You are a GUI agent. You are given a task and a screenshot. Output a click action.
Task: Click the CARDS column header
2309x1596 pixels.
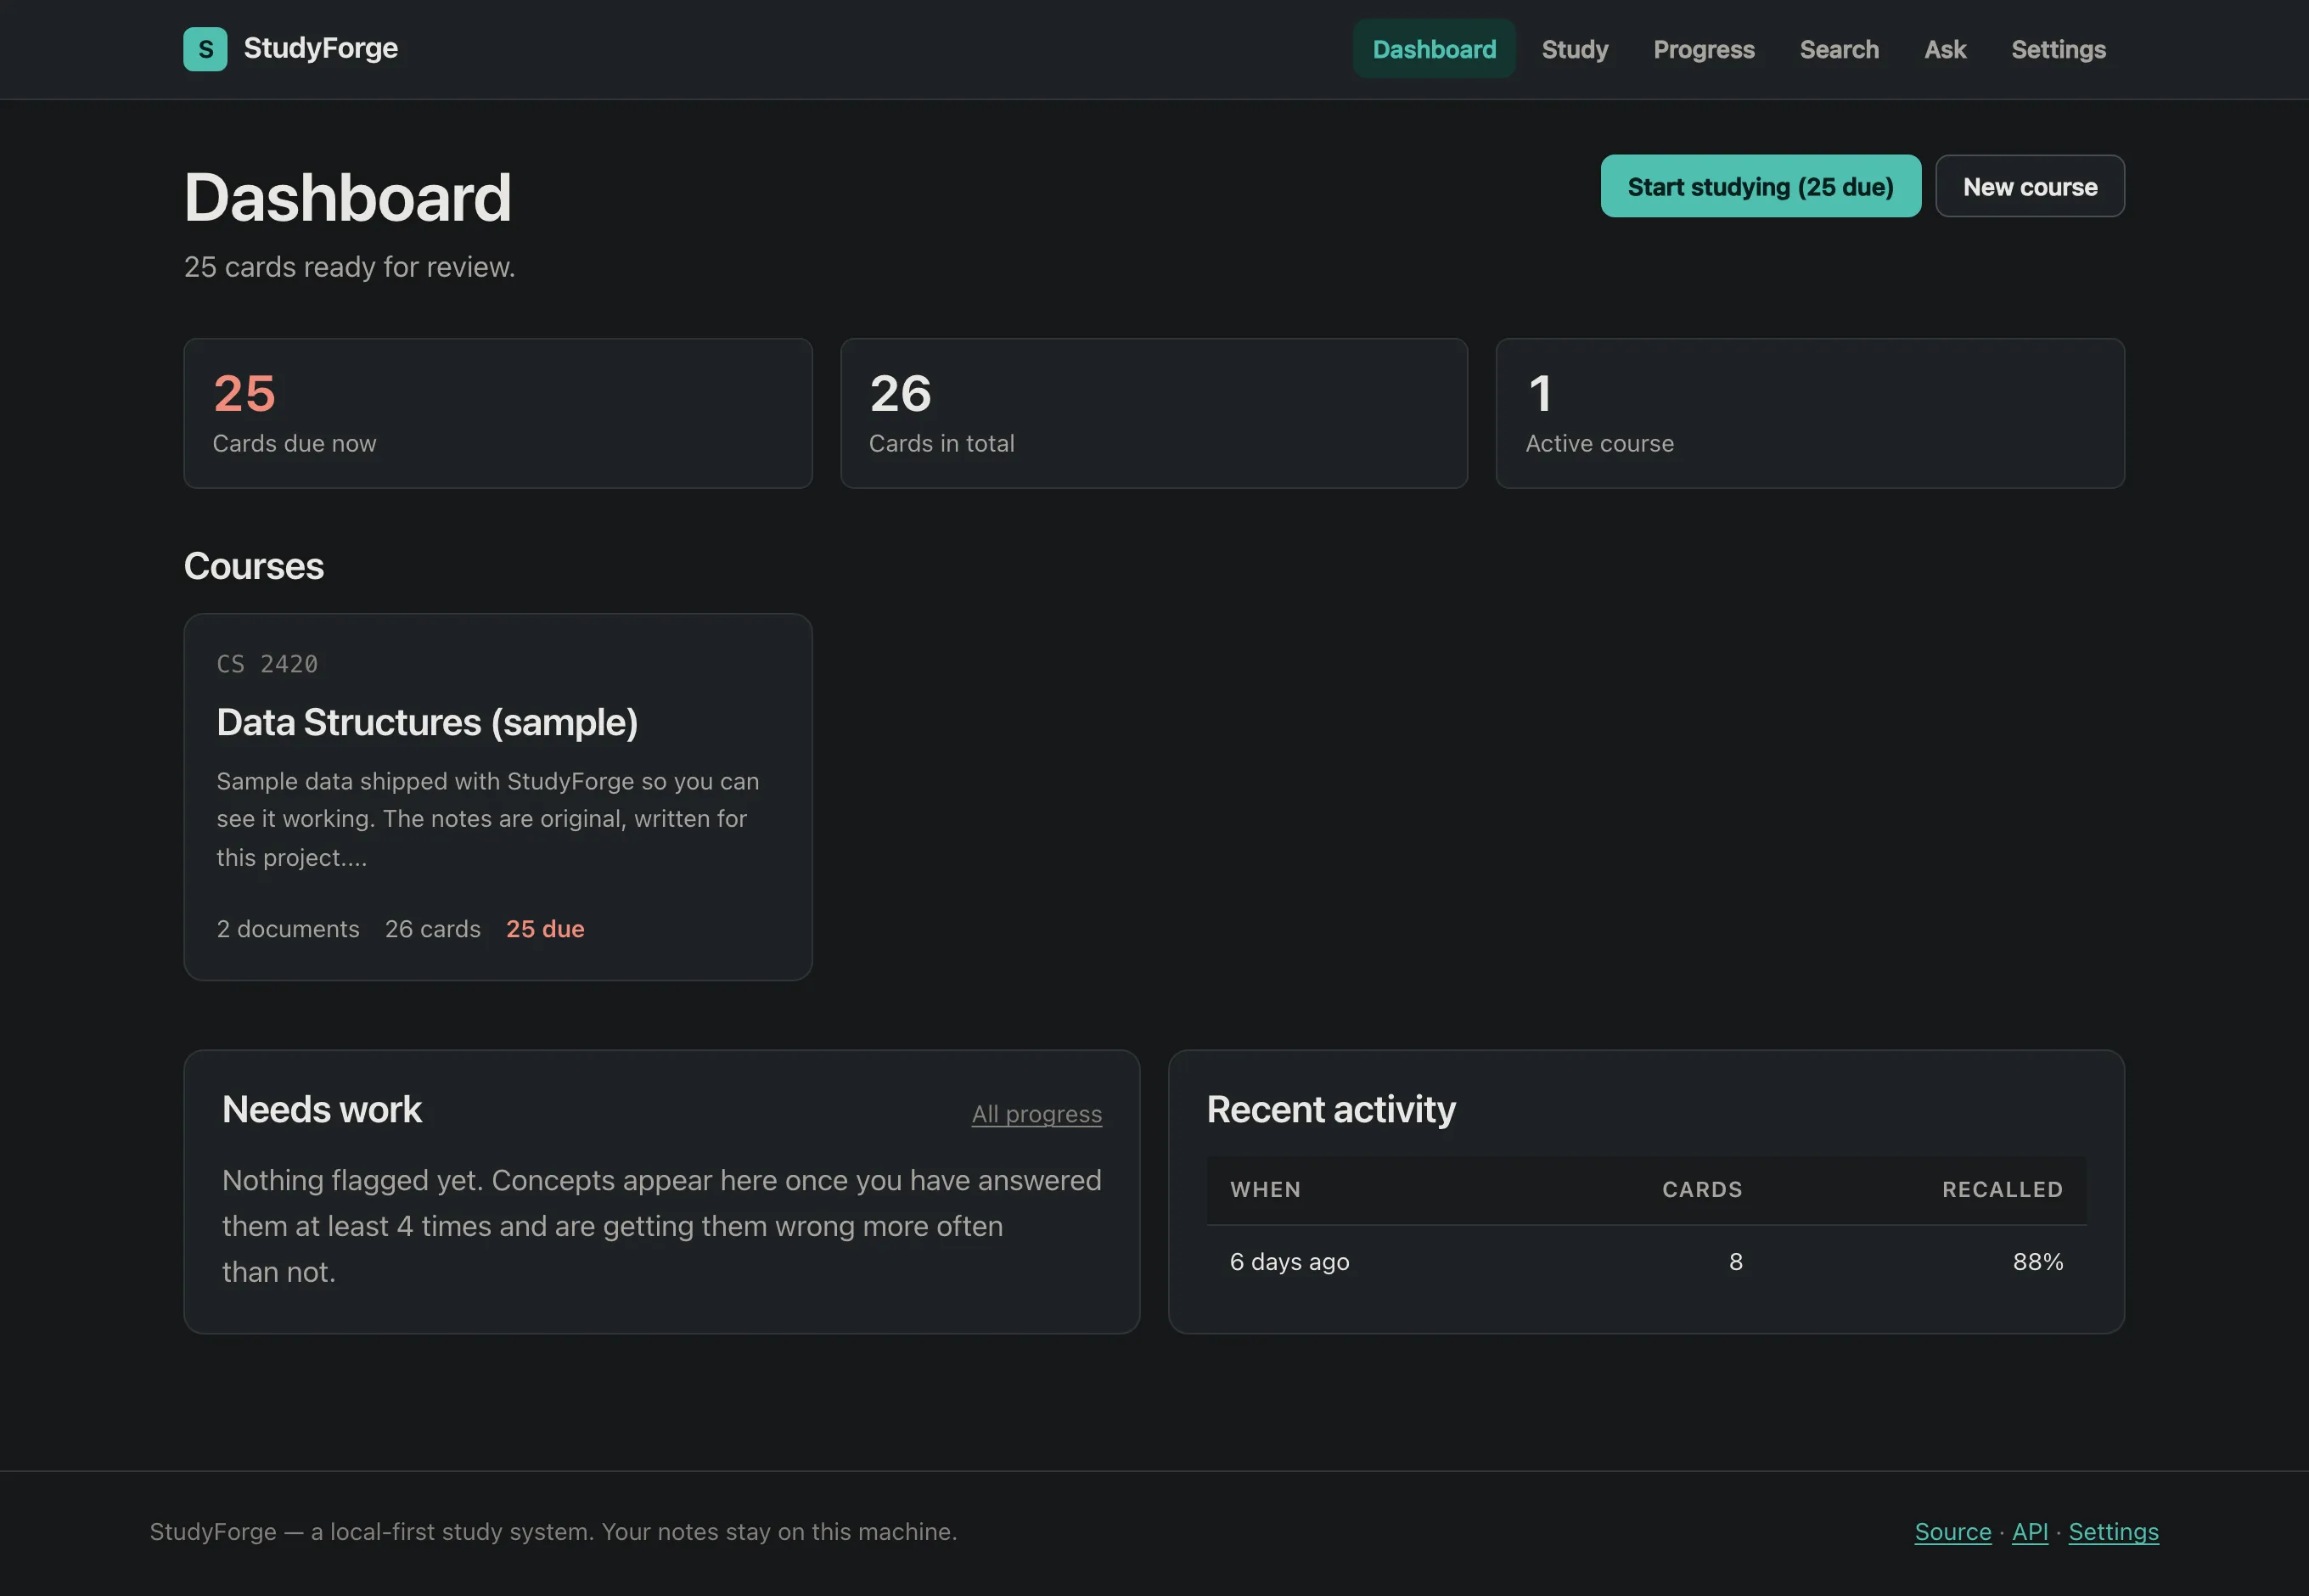(x=1702, y=1190)
